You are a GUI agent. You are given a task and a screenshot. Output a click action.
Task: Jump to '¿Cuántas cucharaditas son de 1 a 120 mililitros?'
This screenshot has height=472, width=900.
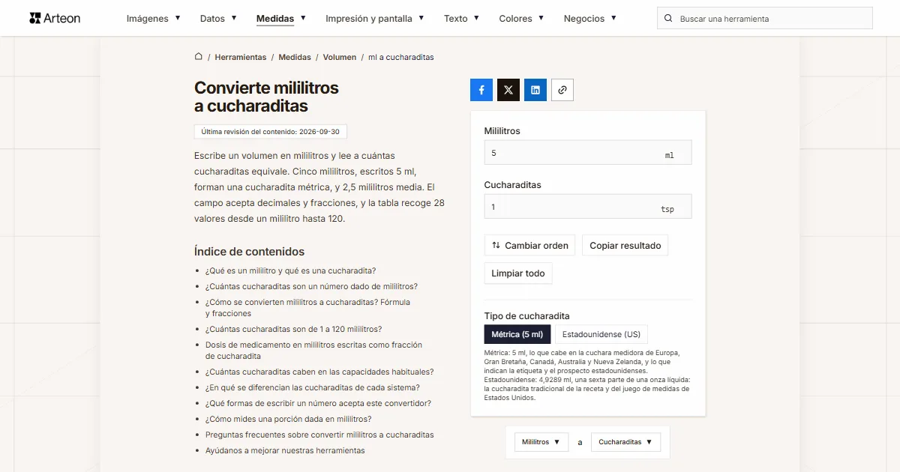click(293, 329)
